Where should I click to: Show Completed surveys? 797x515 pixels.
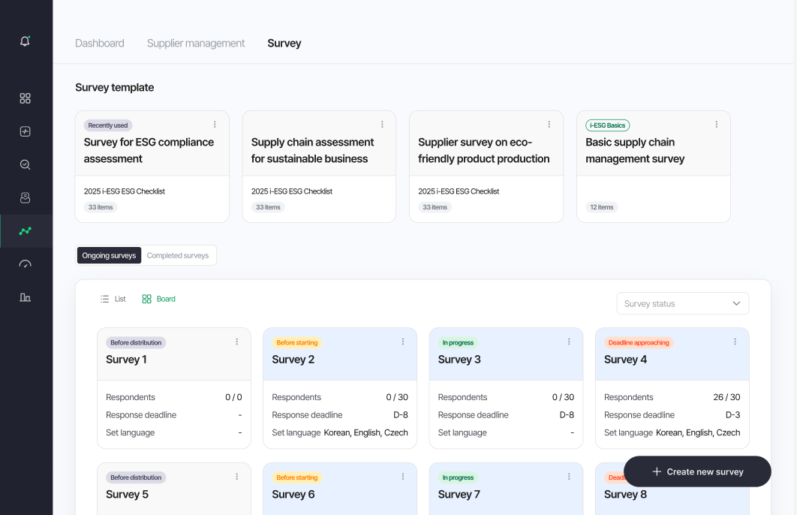(178, 255)
